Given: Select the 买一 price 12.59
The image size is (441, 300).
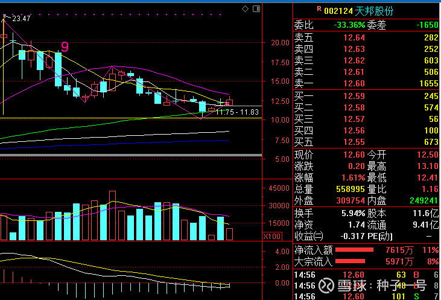Looking at the screenshot, I should click(x=354, y=96).
